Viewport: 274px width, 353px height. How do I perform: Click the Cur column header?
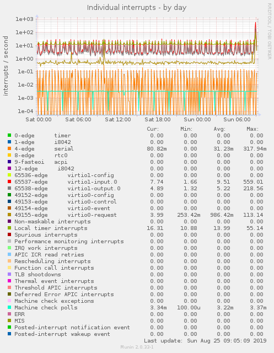point(153,129)
